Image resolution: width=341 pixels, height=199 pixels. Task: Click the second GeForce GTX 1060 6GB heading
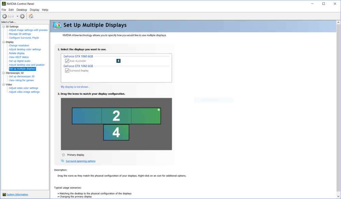(x=78, y=66)
